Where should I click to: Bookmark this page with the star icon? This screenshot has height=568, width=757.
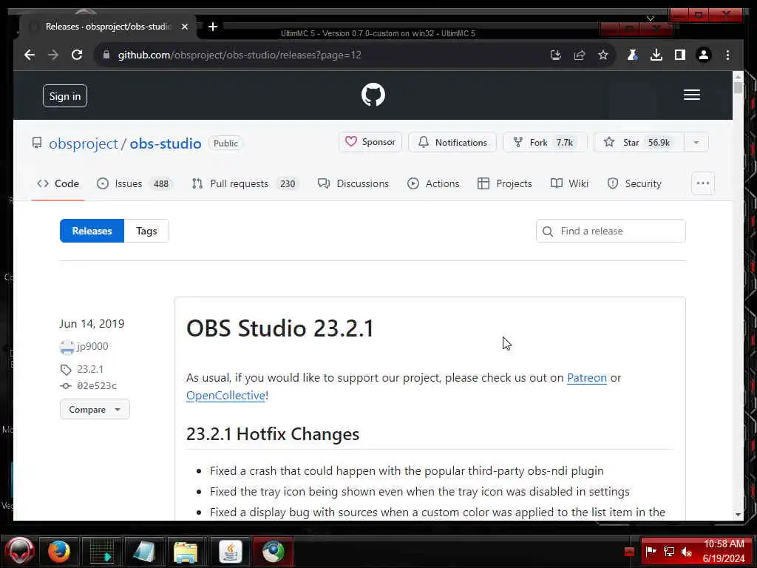pyautogui.click(x=603, y=55)
